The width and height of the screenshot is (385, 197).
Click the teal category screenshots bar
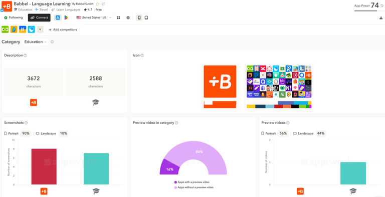(96, 169)
